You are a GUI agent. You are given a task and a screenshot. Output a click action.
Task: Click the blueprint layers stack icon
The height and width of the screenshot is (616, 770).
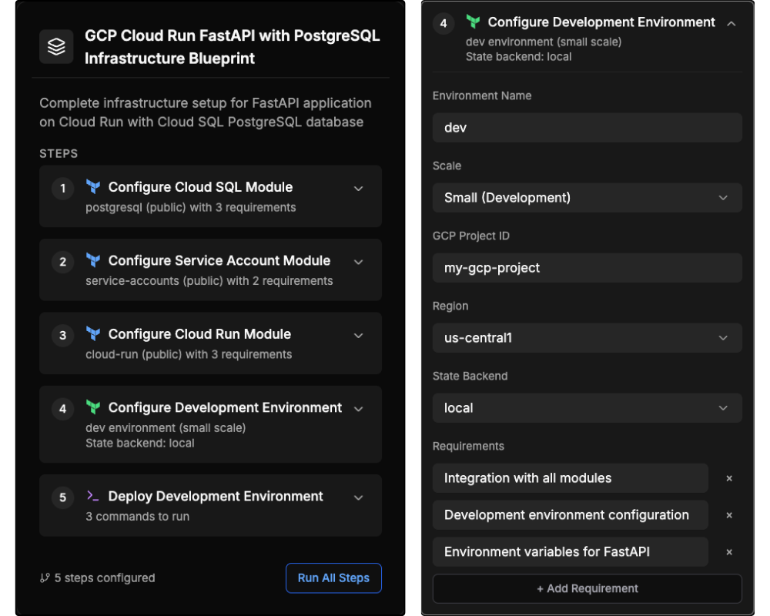(x=56, y=47)
